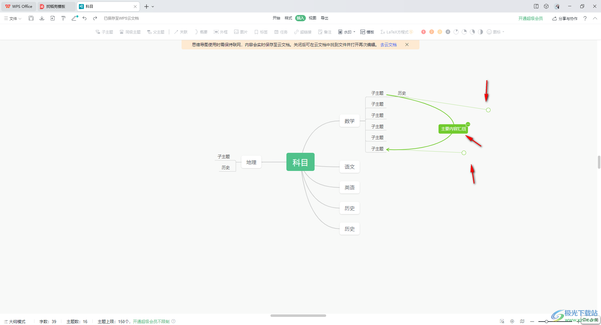601x325 pixels.
Task: Select the green 主要内容汇总 relationship label
Action: [x=453, y=129]
